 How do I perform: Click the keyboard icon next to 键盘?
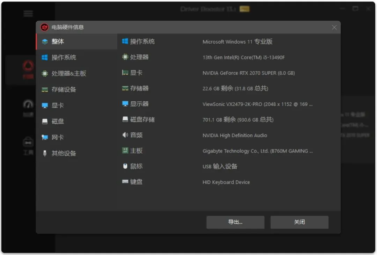pos(125,182)
